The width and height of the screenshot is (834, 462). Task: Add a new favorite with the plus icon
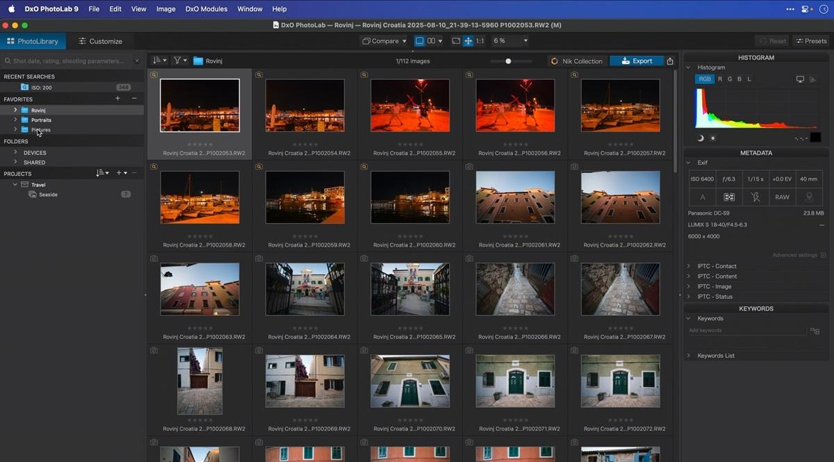tap(117, 99)
